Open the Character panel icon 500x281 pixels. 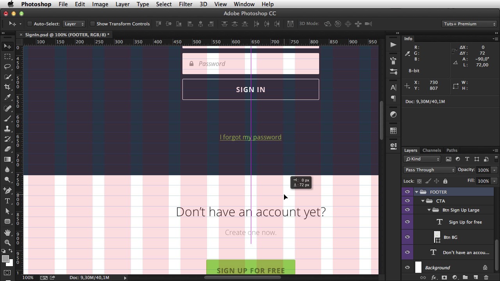coord(393,87)
